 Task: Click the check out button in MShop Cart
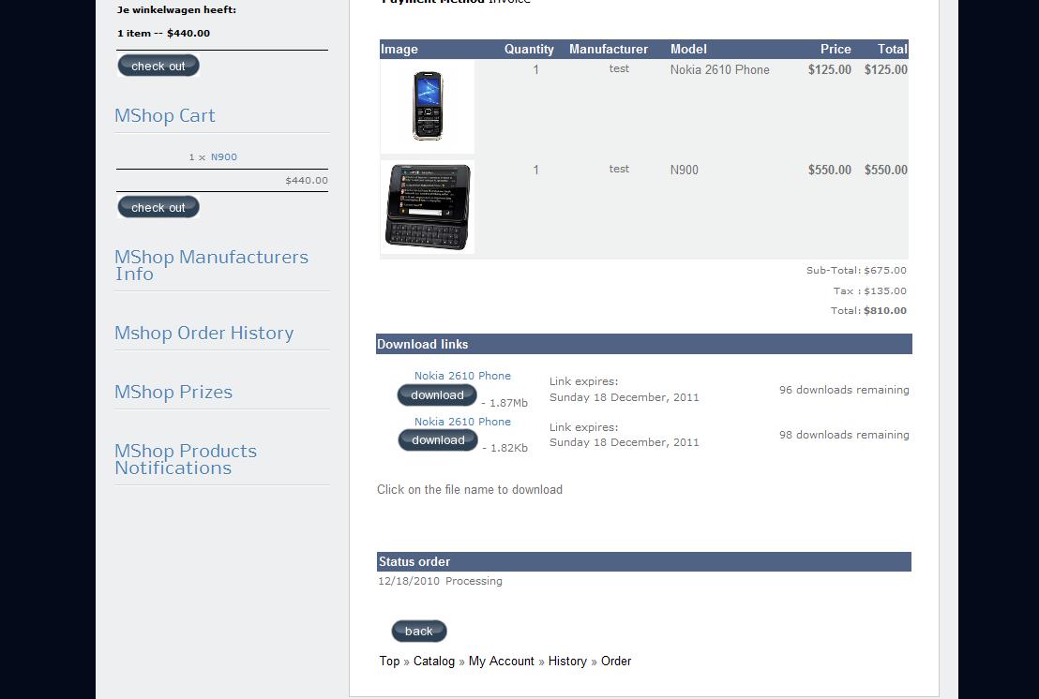point(158,207)
